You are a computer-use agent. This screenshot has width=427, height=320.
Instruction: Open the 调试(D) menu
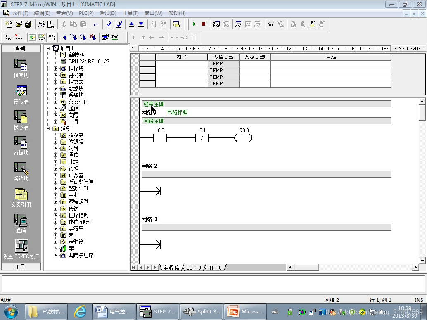coord(108,13)
